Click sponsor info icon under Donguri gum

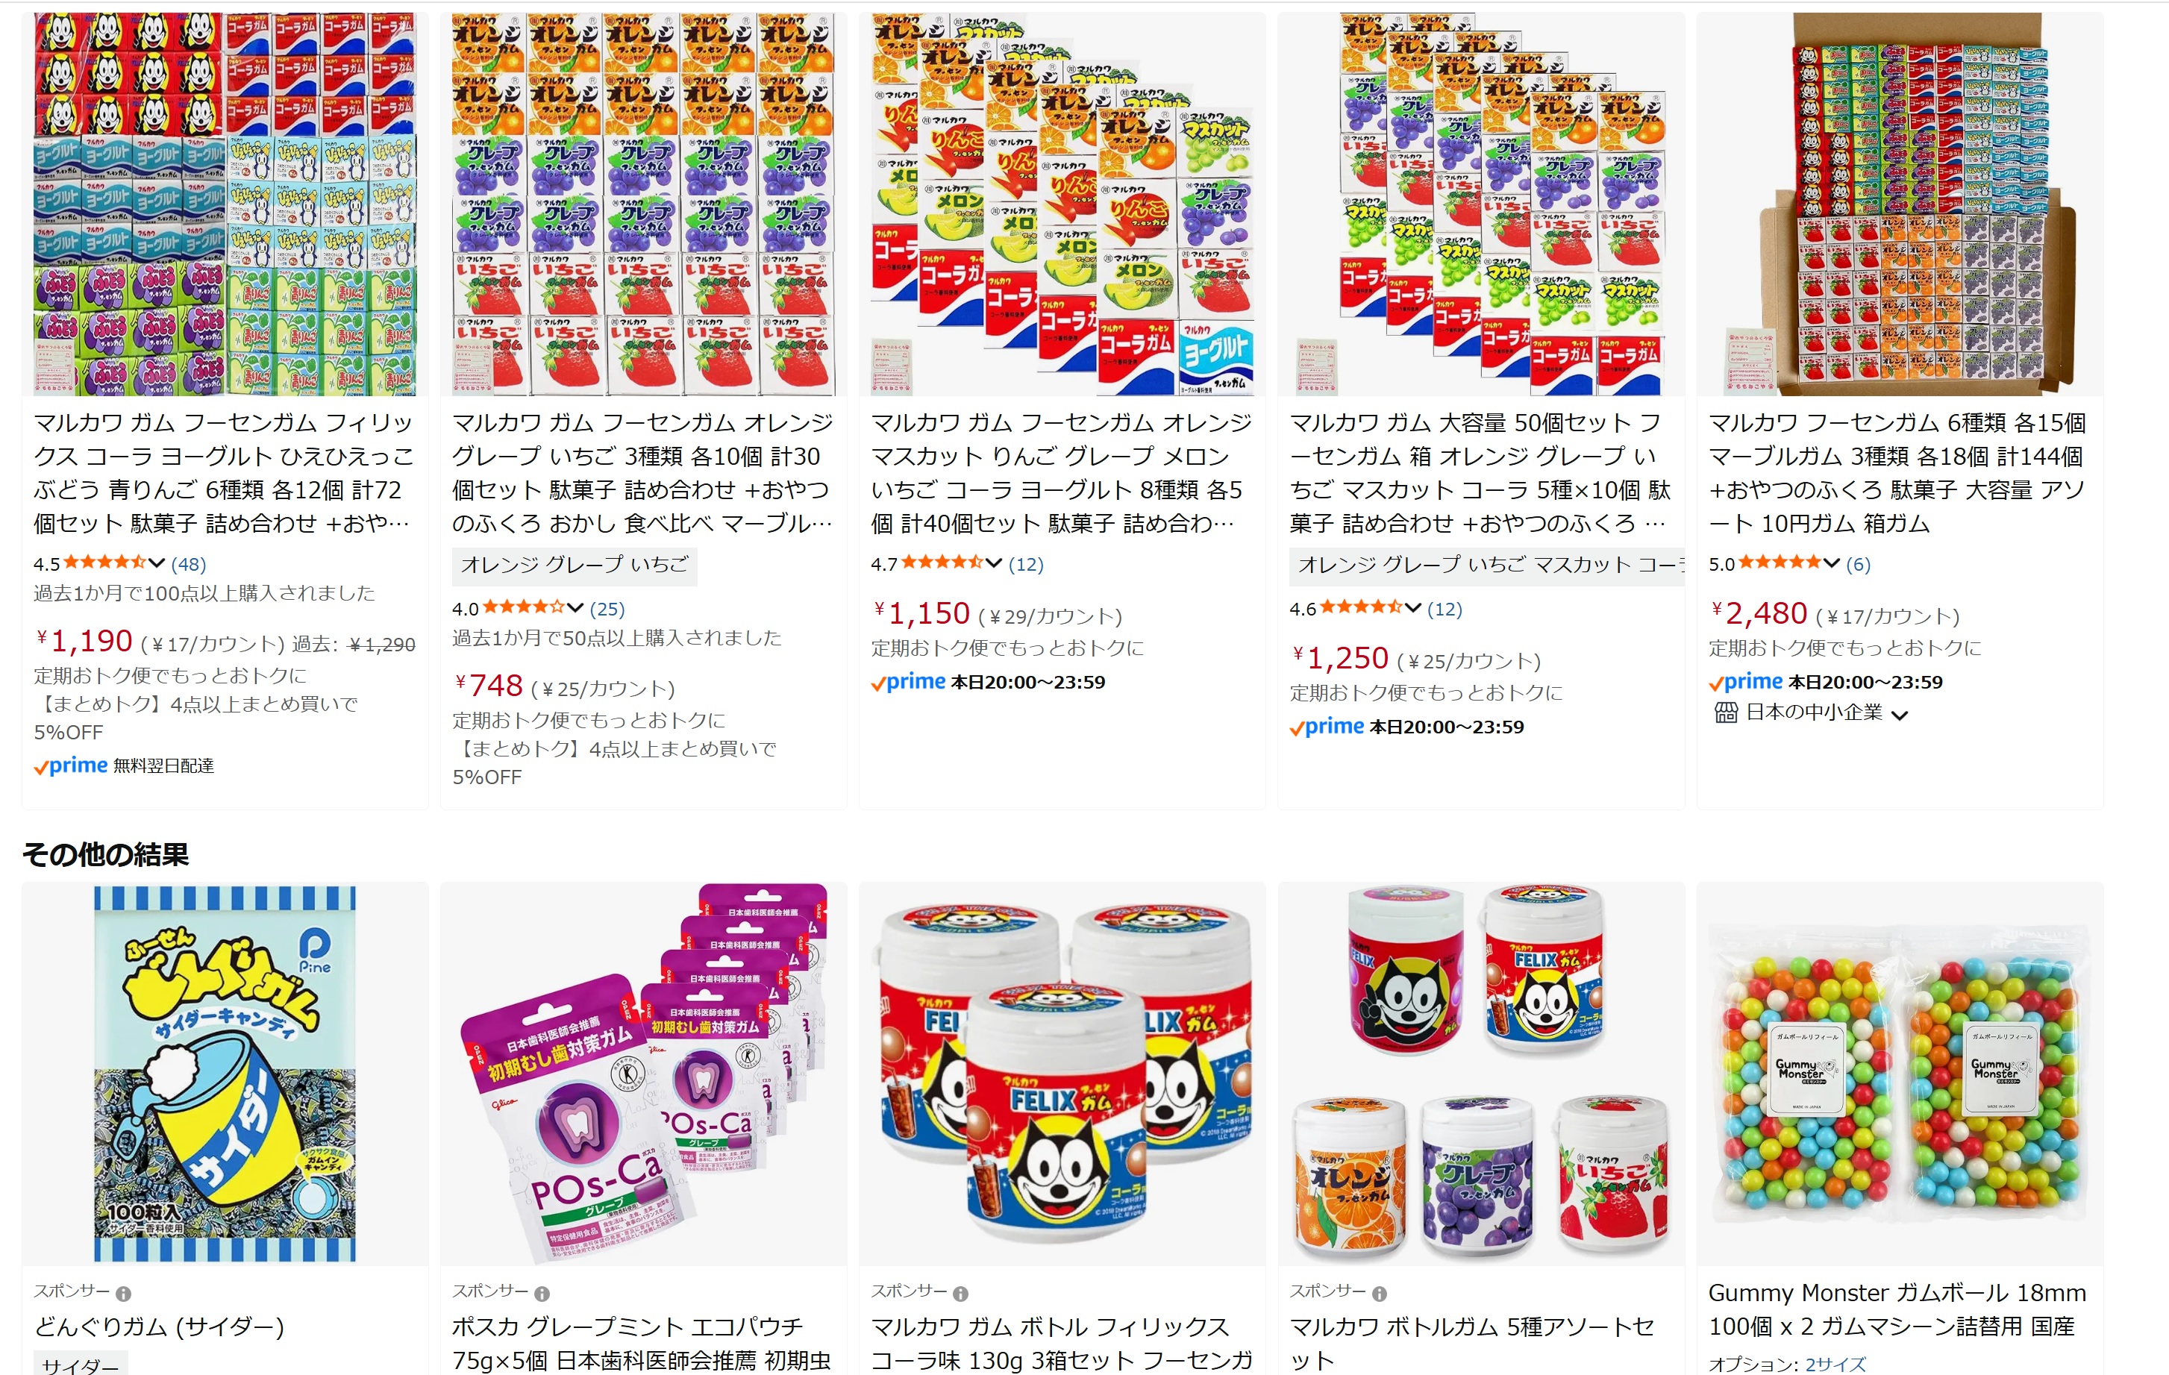click(123, 1293)
